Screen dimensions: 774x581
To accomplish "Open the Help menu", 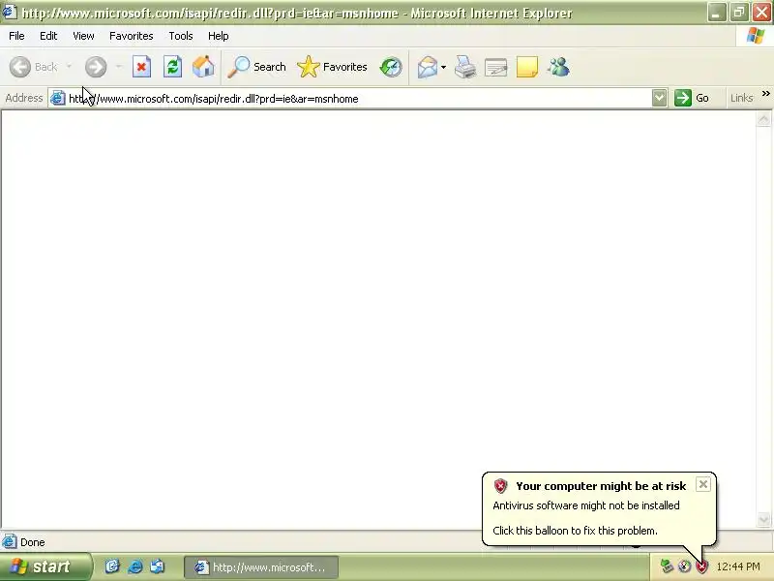I will 219,36.
